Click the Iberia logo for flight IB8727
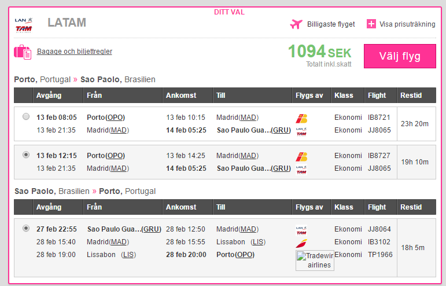The height and width of the screenshot is (286, 446). (301, 156)
